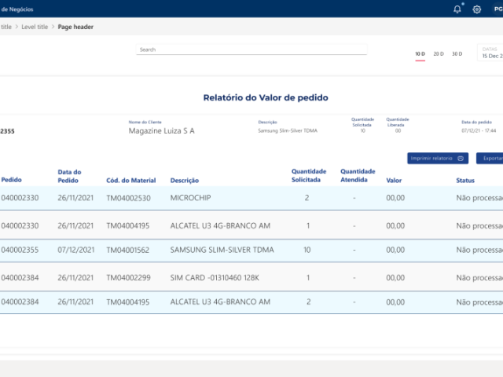Select material code TM04002299
This screenshot has height=377, width=503.
click(x=128, y=277)
